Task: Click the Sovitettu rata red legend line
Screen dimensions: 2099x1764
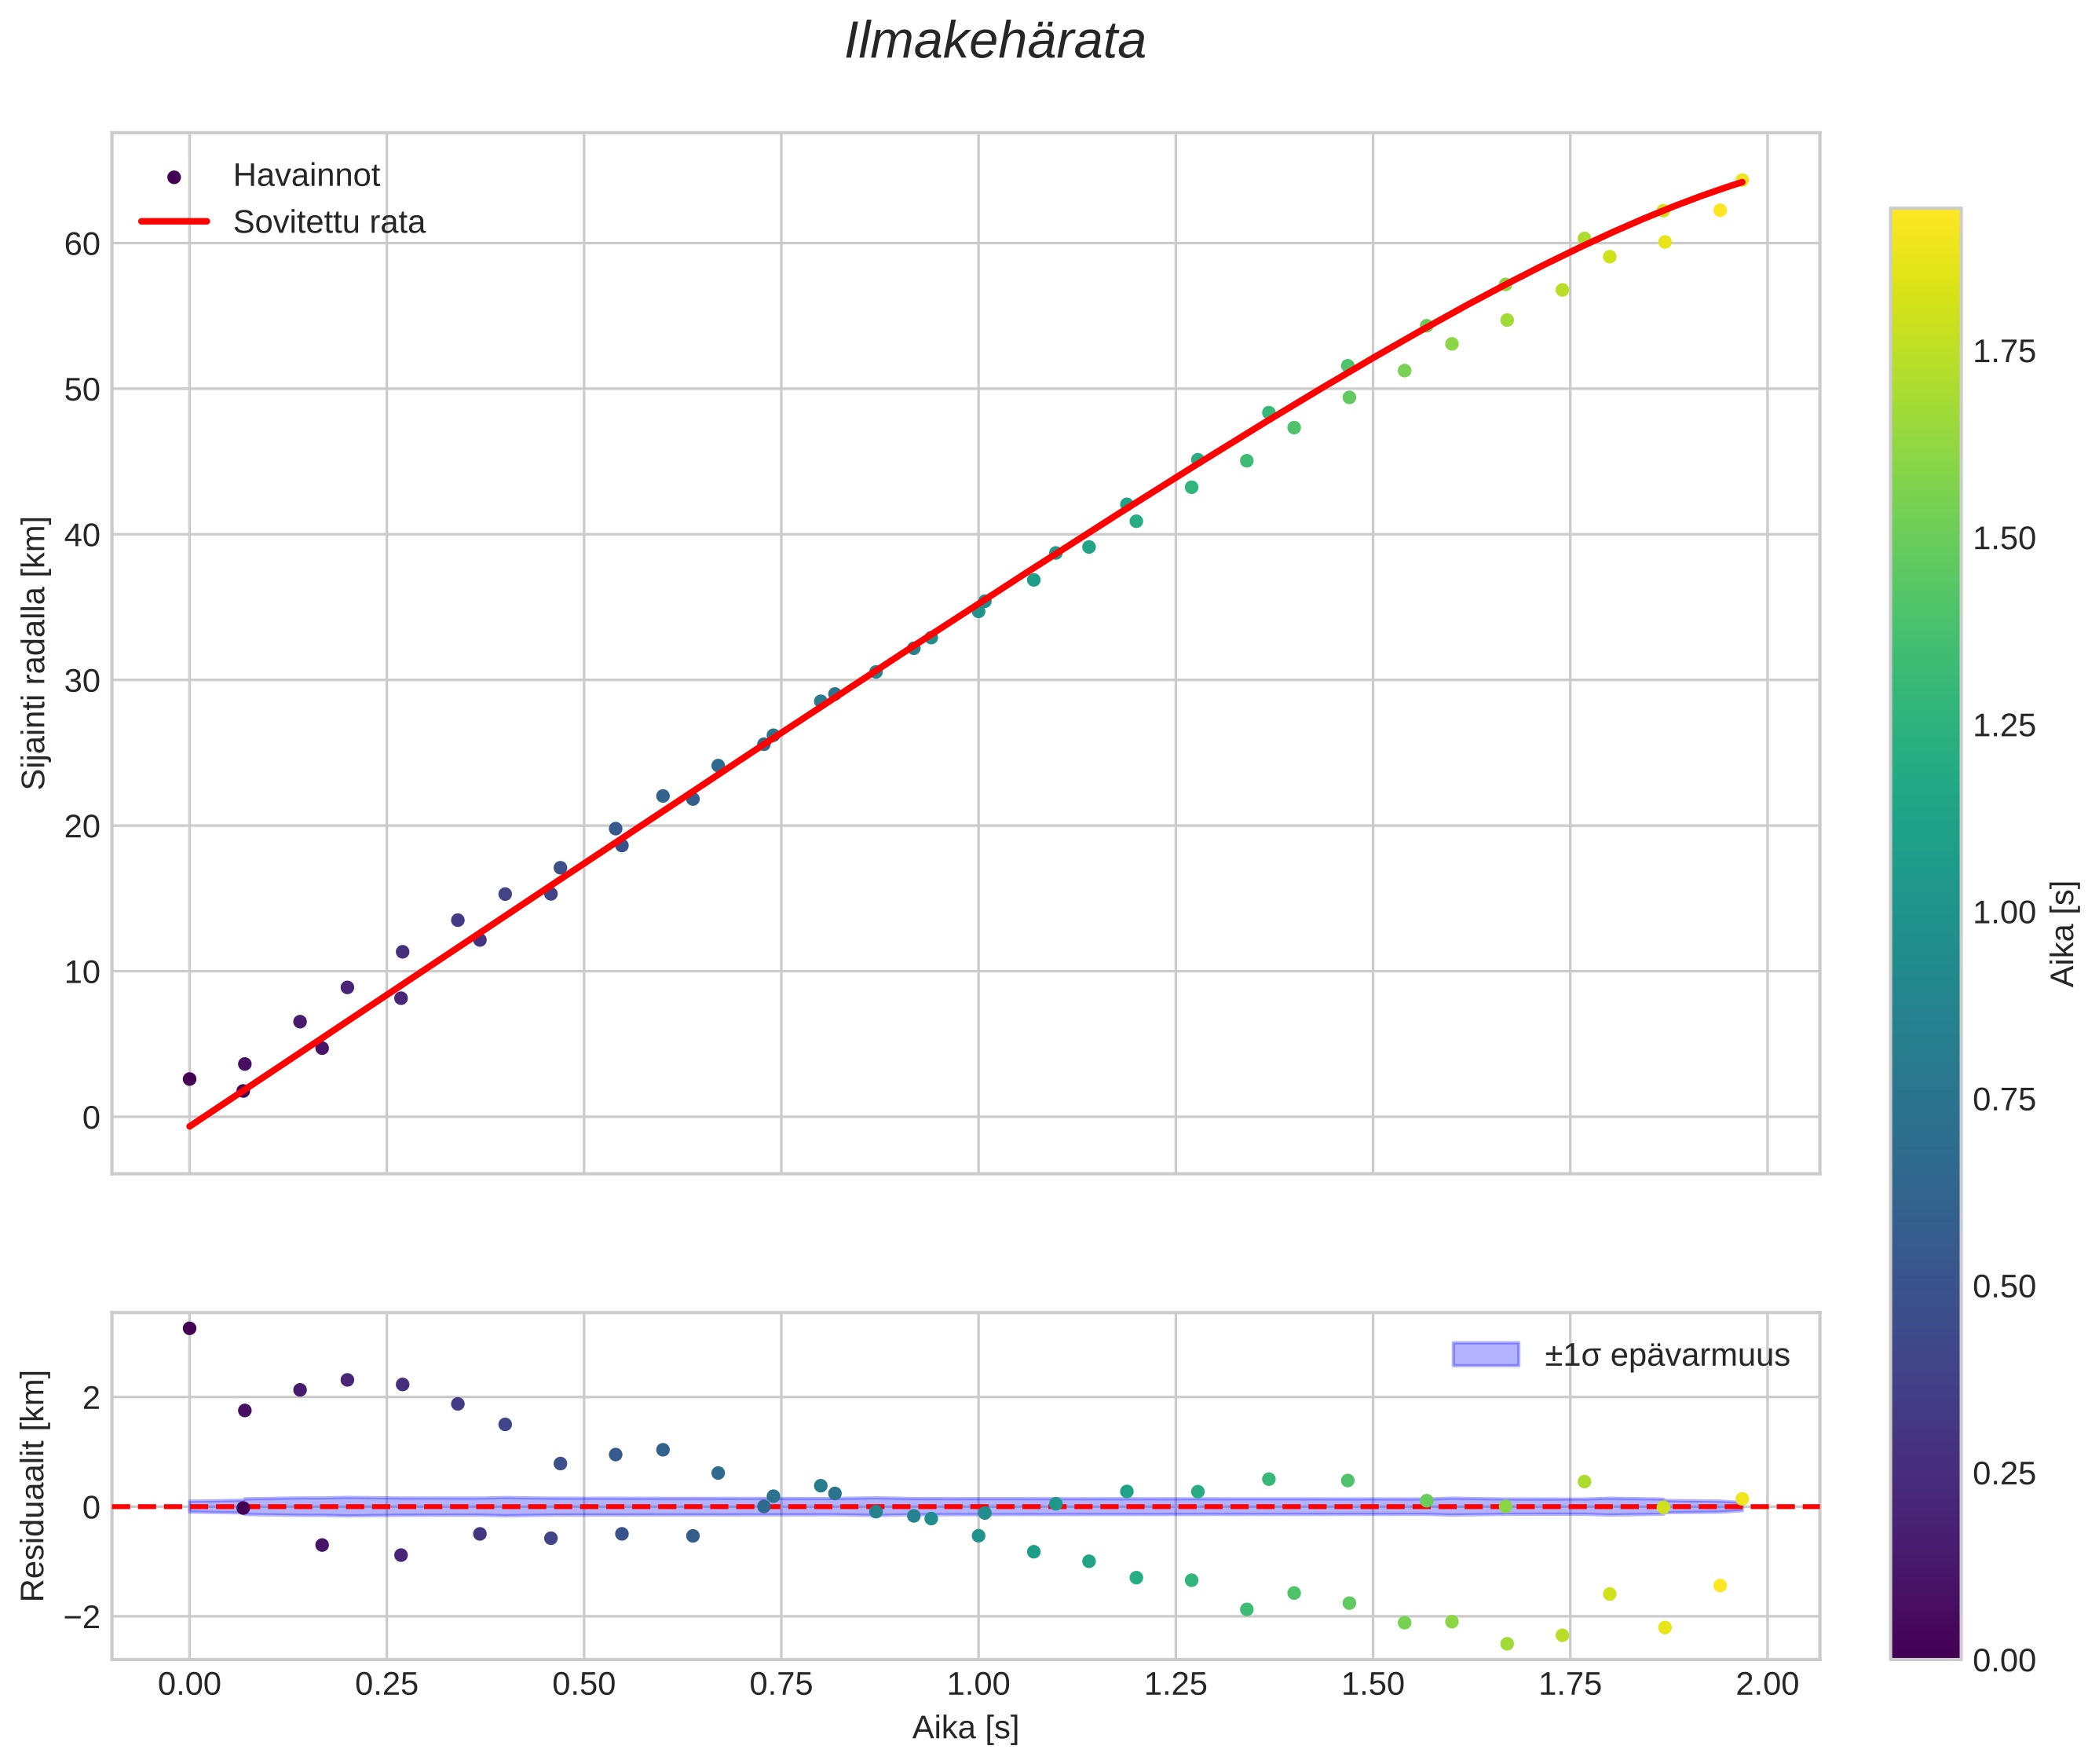Action: (174, 222)
